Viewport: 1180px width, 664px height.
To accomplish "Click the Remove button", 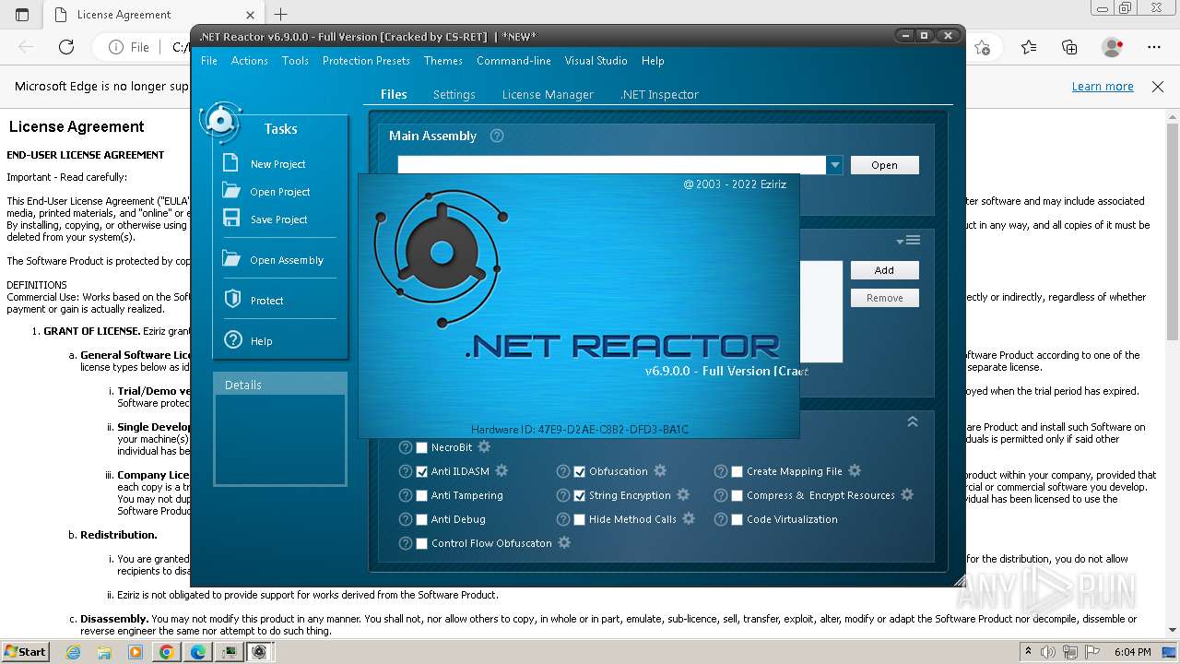I will point(884,298).
